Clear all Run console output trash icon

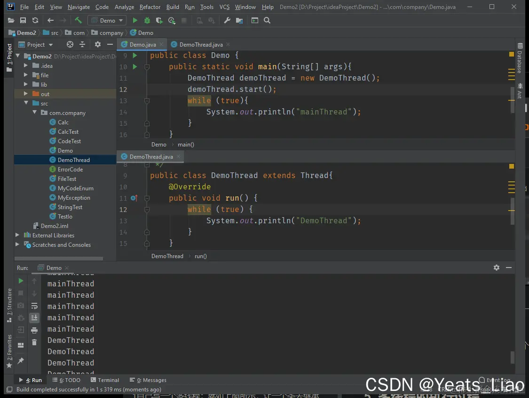(34, 342)
